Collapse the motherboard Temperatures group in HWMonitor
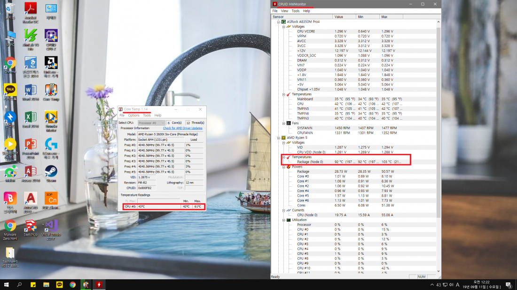517x290 pixels. pos(283,94)
